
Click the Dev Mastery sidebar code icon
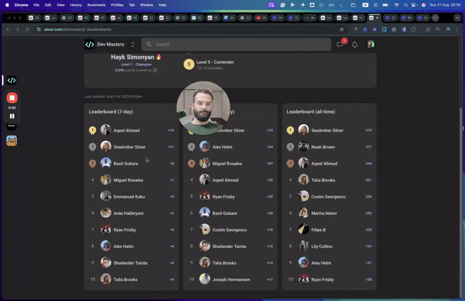pos(11,80)
